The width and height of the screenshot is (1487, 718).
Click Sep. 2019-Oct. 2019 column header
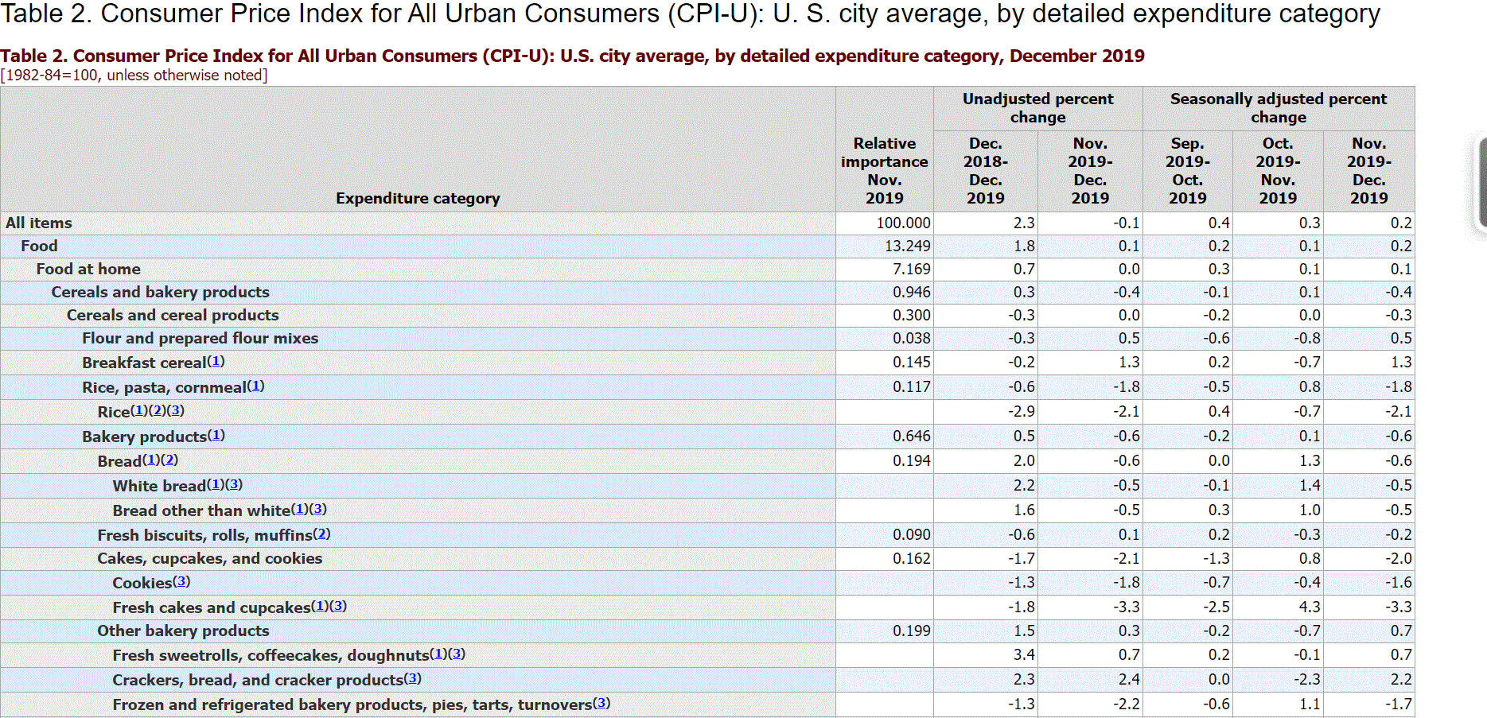point(1188,171)
